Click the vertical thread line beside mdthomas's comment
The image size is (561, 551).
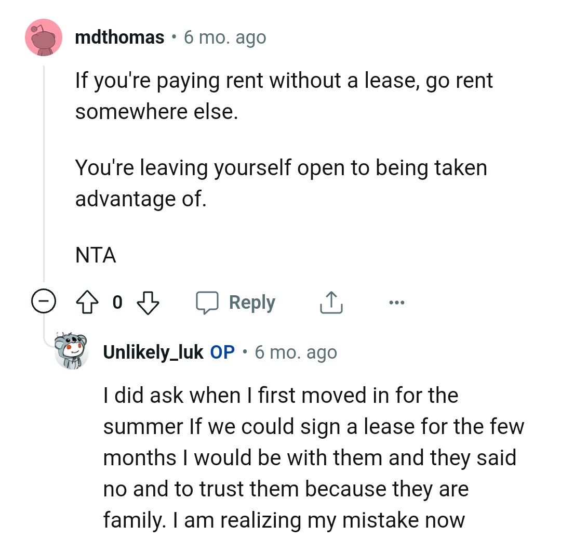coord(44,172)
